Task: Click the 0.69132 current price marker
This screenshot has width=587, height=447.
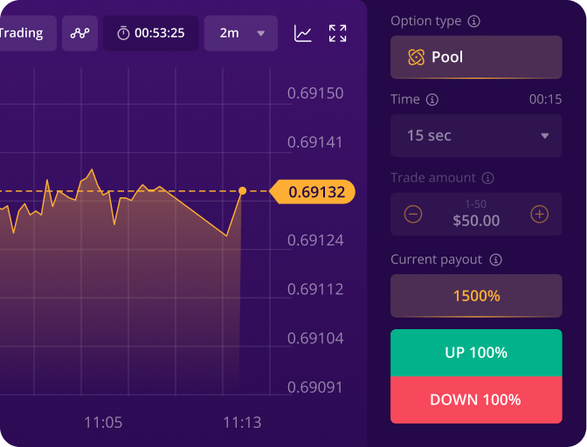Action: pos(315,191)
